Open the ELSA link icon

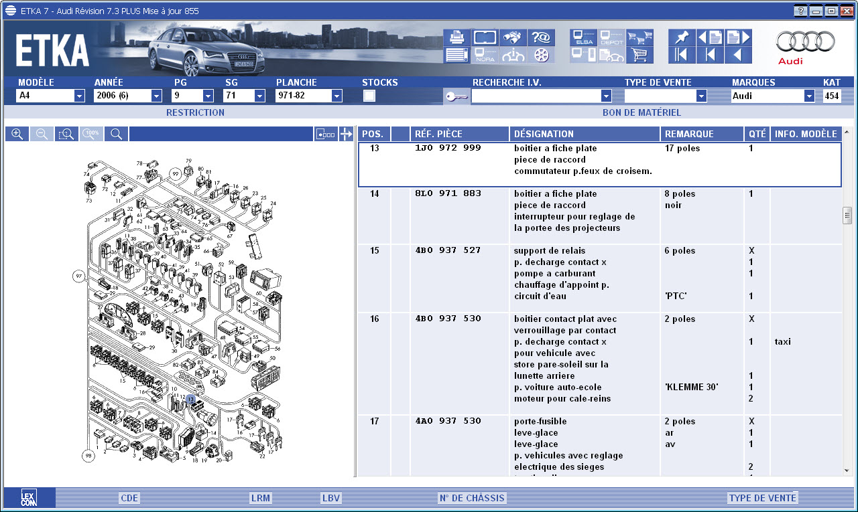tap(583, 37)
